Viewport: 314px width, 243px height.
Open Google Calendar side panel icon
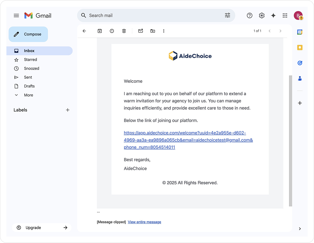(x=300, y=32)
